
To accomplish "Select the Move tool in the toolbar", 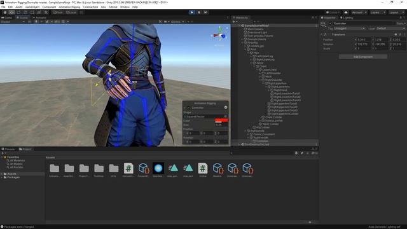I will point(11,12).
